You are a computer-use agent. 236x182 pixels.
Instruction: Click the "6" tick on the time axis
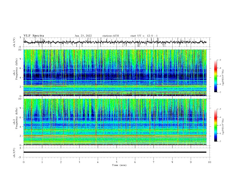[x=135, y=162]
